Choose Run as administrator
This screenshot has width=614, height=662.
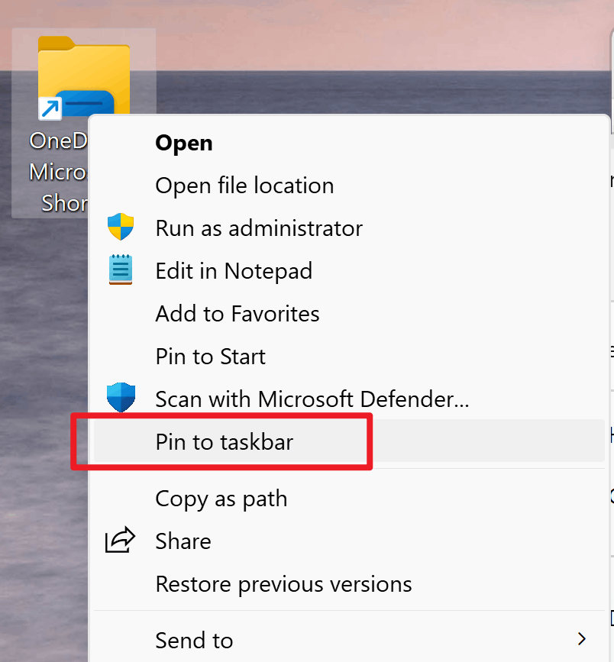tap(349, 228)
